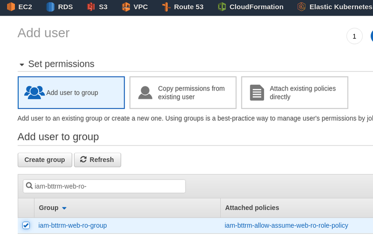
Task: Click the green CloudFormation icon
Action: click(222, 7)
